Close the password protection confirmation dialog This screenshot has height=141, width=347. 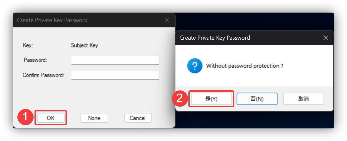[326, 38]
